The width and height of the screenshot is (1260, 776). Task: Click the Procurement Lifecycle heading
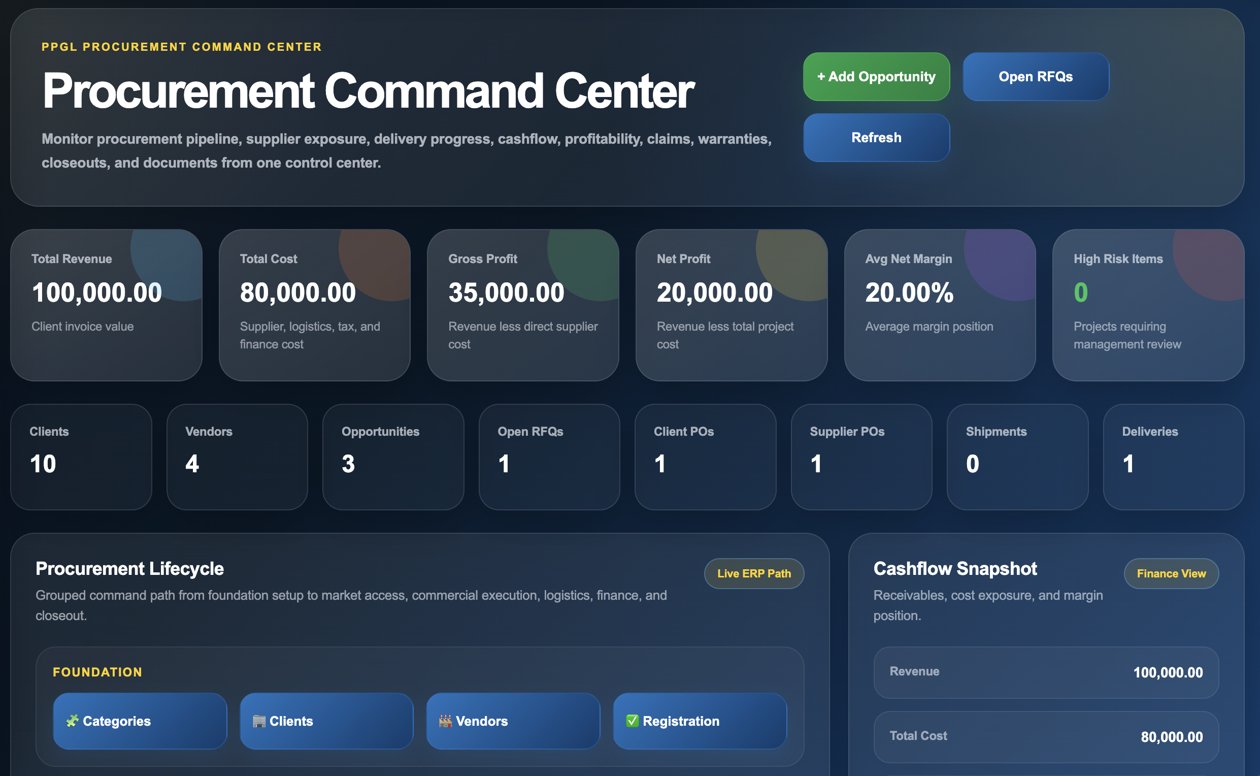[x=130, y=569]
